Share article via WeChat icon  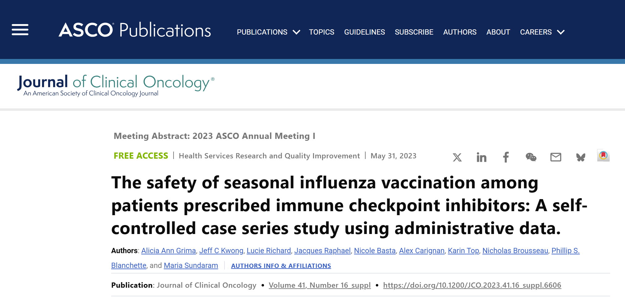(531, 157)
